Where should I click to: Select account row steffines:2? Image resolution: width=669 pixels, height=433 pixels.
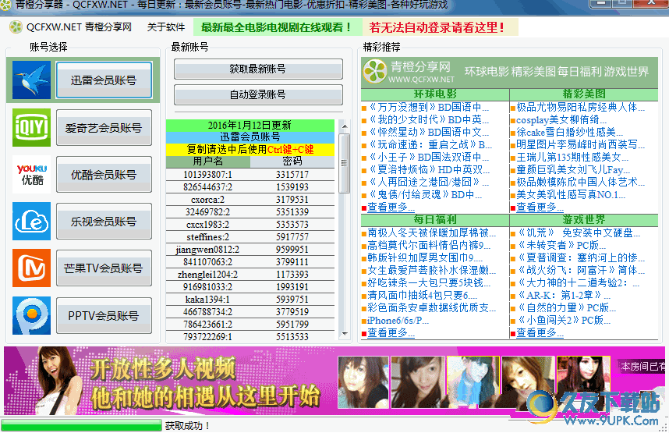tap(250, 236)
